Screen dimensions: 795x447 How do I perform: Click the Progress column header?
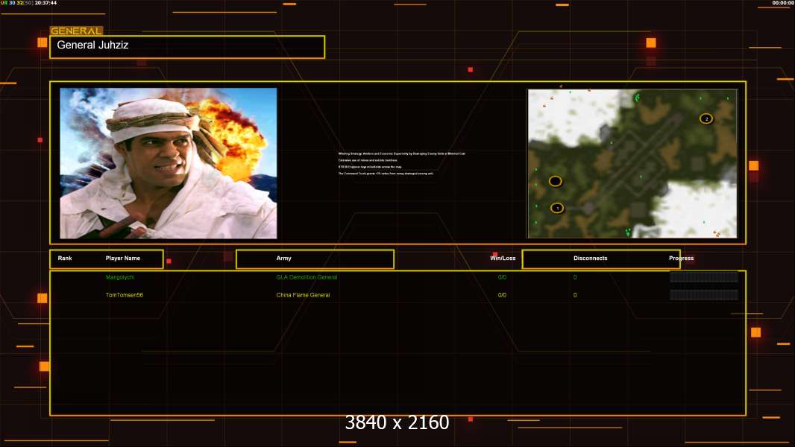(681, 259)
